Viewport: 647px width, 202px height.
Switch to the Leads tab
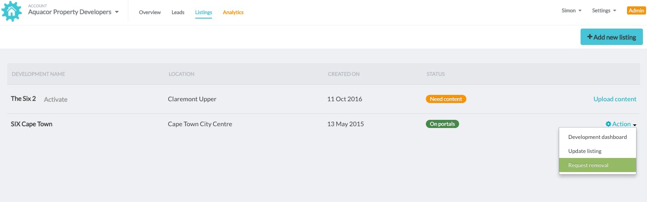coord(178,12)
